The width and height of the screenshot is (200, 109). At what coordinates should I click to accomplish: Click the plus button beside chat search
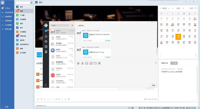[x=72, y=26]
